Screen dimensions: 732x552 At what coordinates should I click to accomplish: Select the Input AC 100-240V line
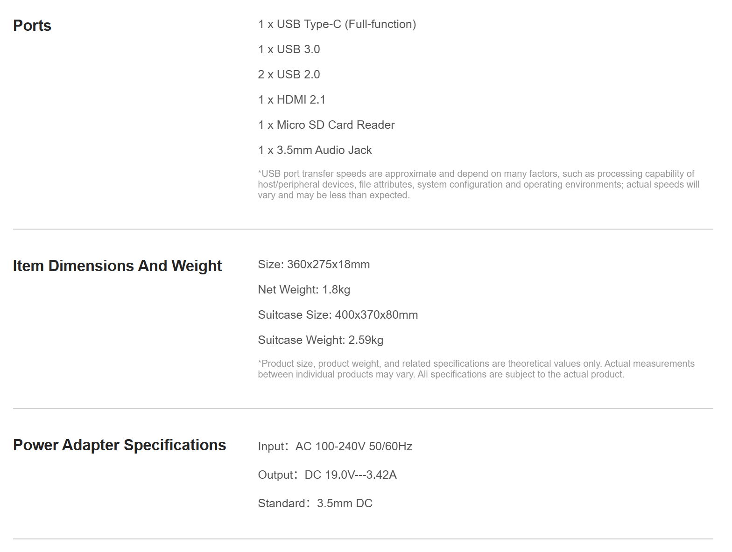pyautogui.click(x=335, y=447)
